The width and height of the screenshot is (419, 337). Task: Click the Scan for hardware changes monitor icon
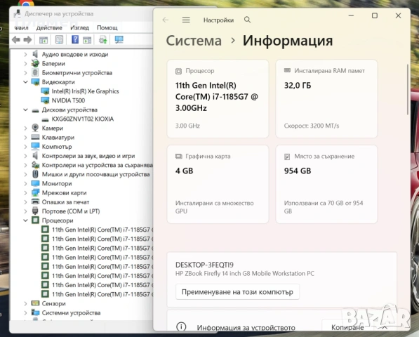point(119,40)
